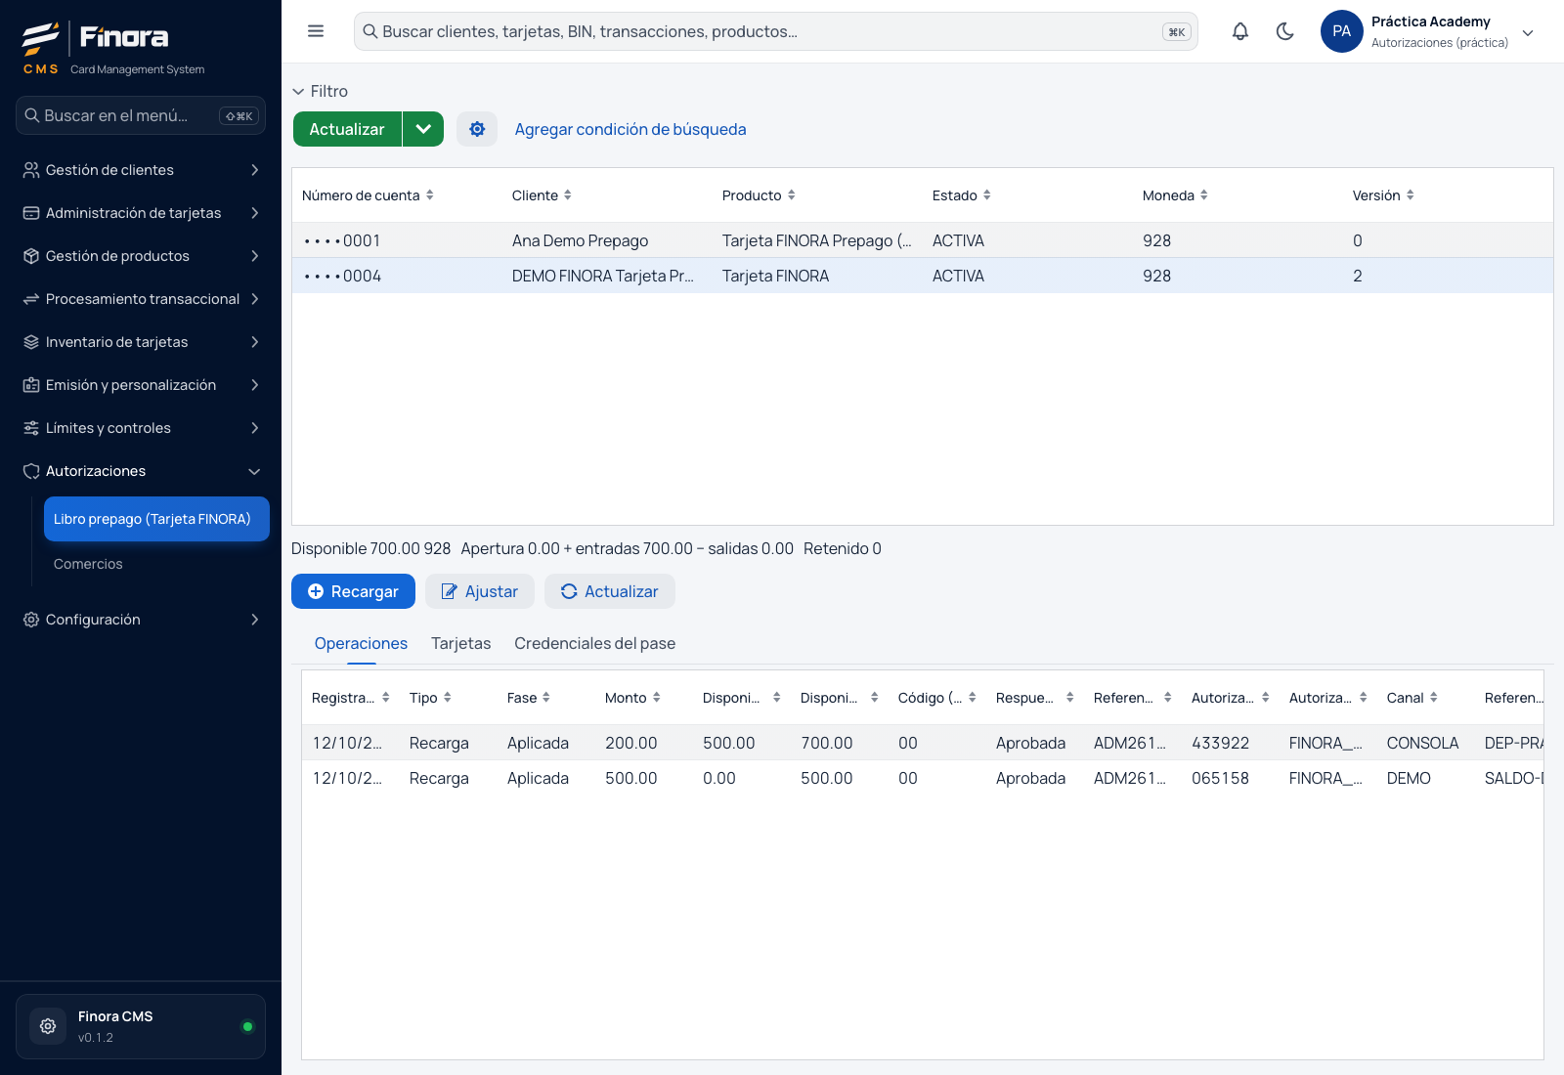1564x1075 pixels.
Task: Click the Gestión de productos box icon
Action: 31,256
